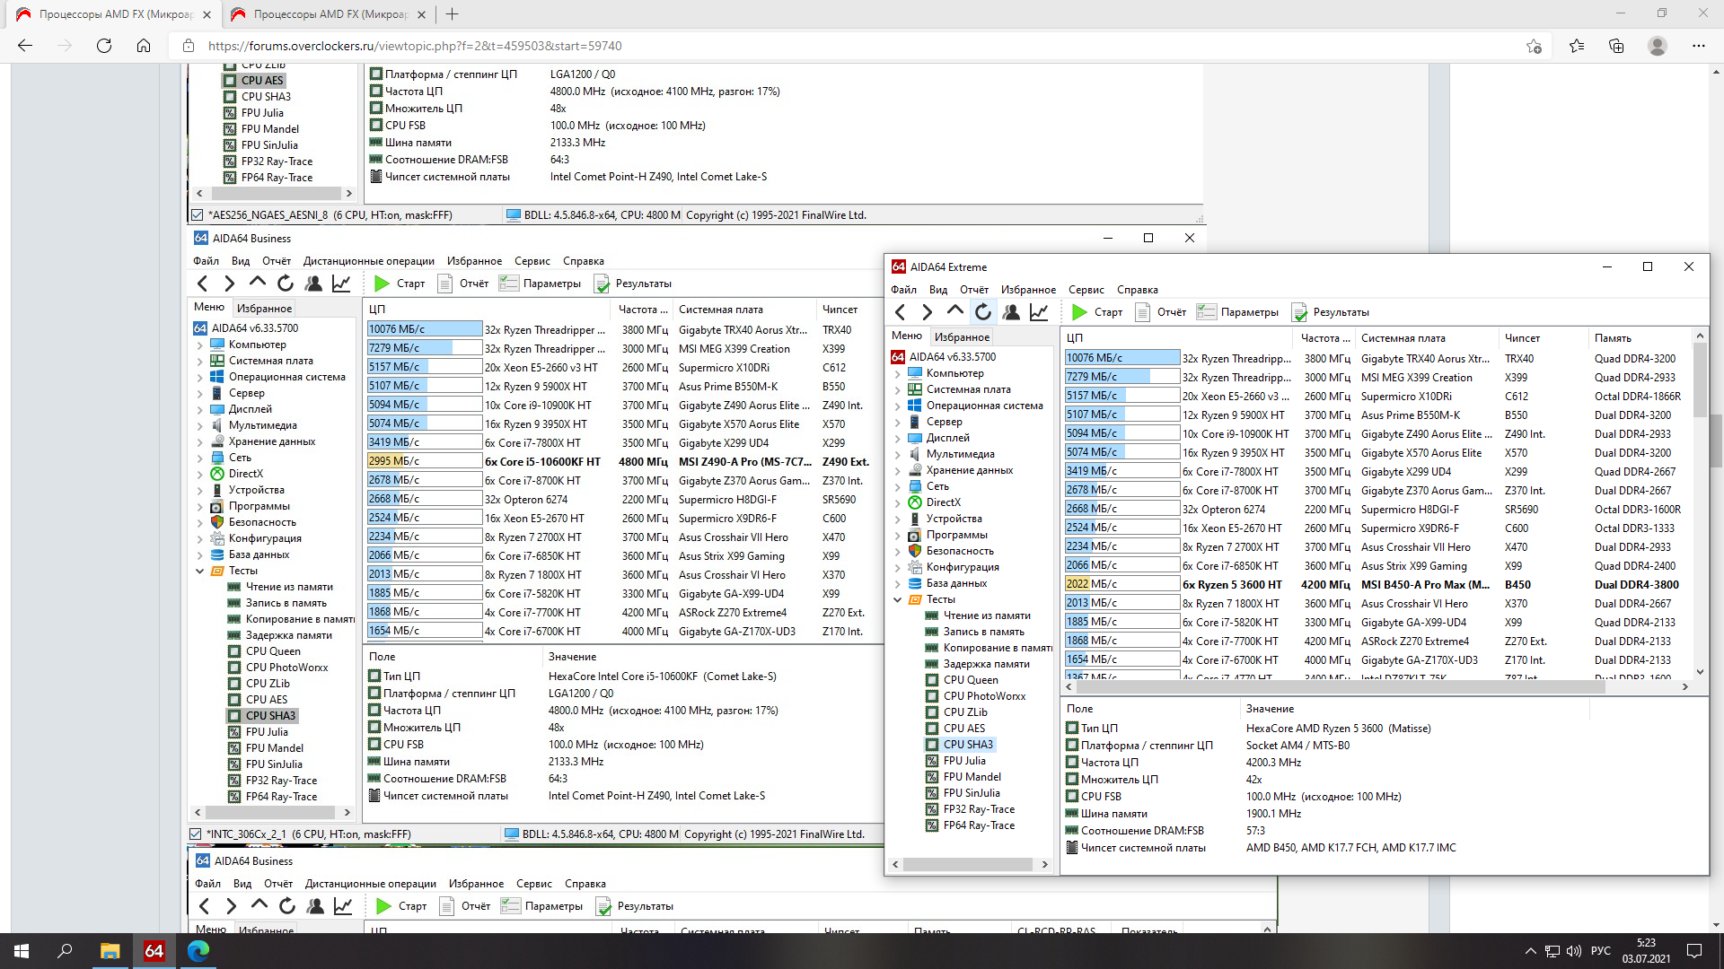
Task: Click the graph chart icon in AIDA64 Extreme toolbar
Action: click(x=1039, y=312)
